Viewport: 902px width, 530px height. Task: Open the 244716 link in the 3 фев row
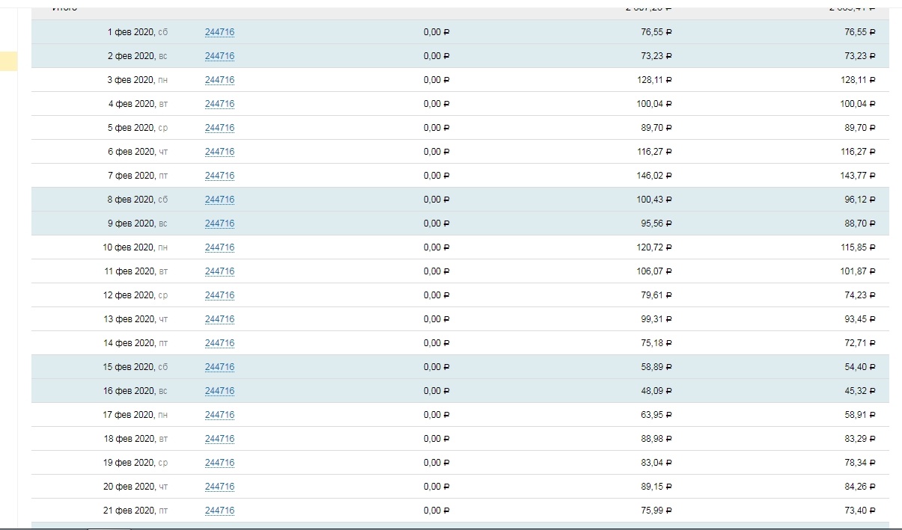tap(219, 80)
